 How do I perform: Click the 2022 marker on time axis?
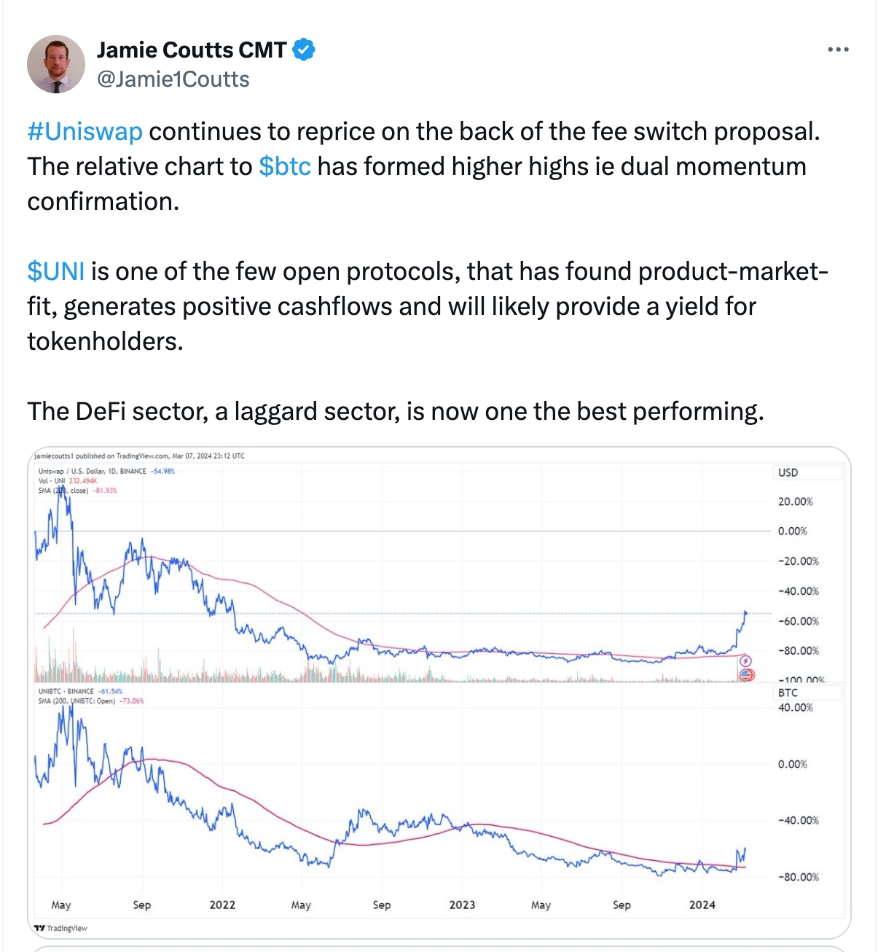click(x=222, y=905)
